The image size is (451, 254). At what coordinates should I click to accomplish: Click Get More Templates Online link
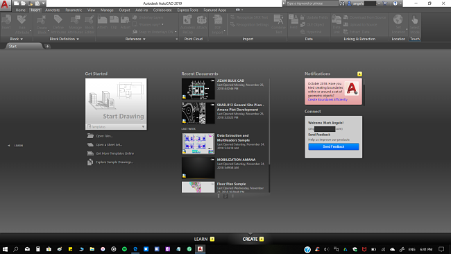(114, 153)
